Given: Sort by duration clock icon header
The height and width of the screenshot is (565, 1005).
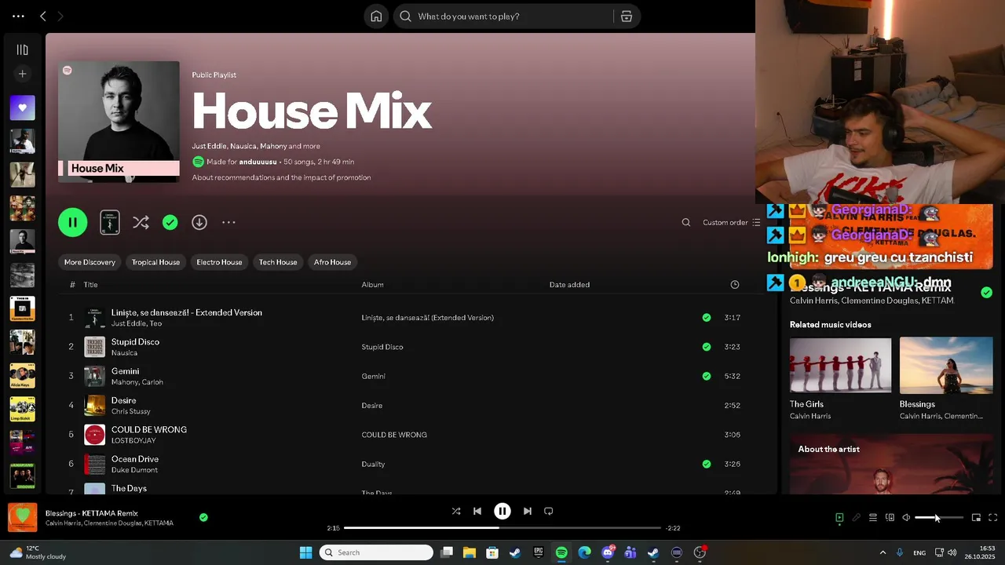Looking at the screenshot, I should (x=735, y=285).
